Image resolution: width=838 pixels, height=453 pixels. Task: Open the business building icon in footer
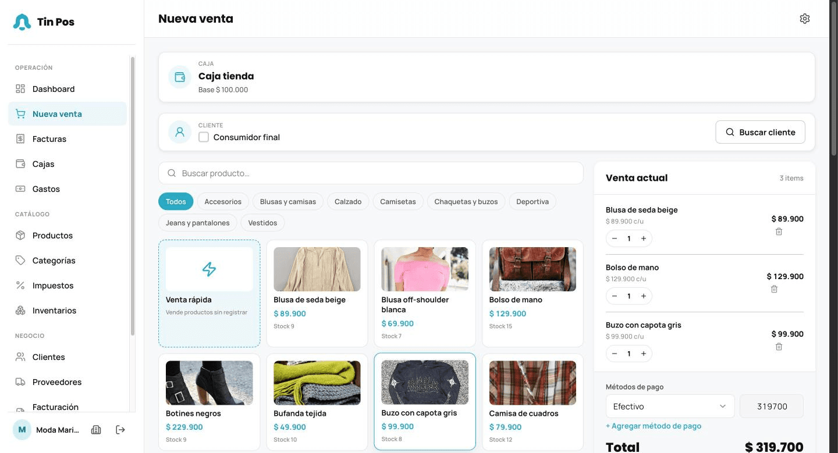(x=96, y=430)
